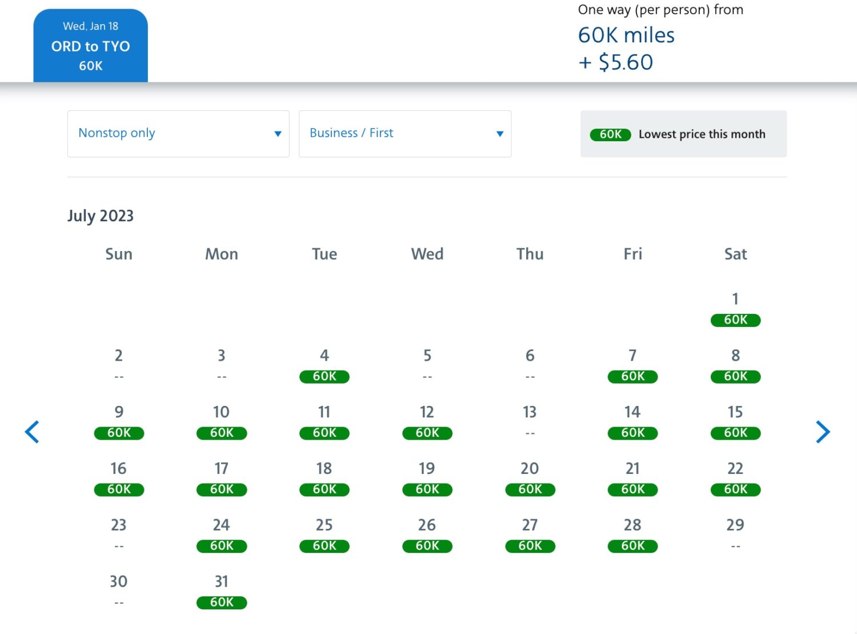The width and height of the screenshot is (857, 634).
Task: Click the July 2023 month heading
Action: (x=101, y=216)
